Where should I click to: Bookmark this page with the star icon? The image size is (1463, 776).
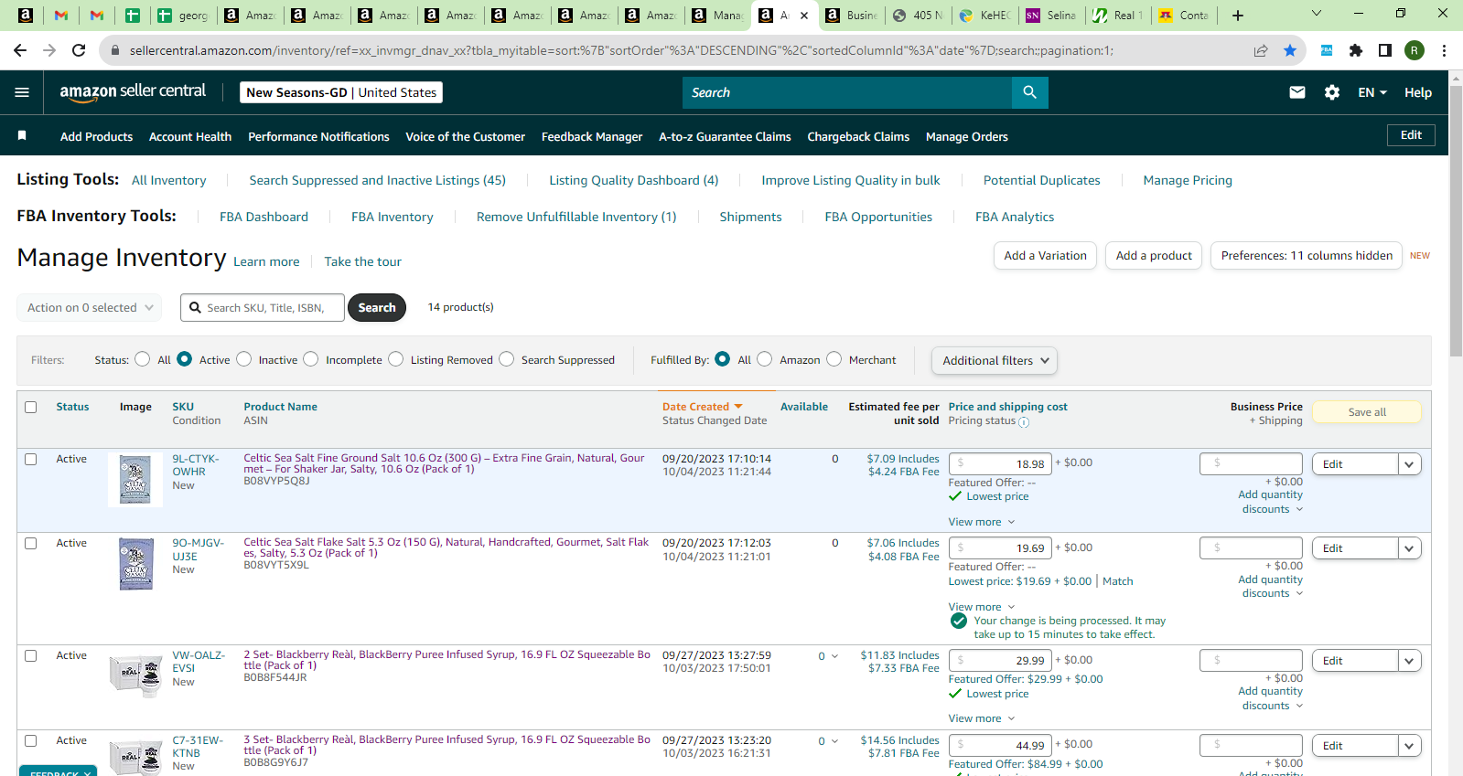(1290, 50)
